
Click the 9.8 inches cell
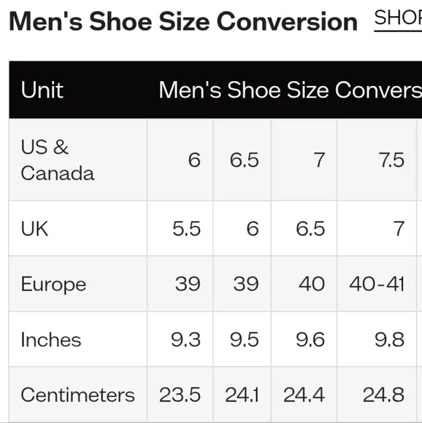[x=377, y=339]
